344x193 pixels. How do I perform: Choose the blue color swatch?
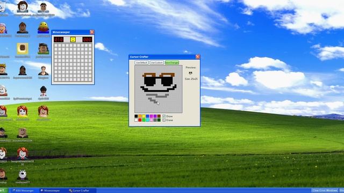(147, 116)
